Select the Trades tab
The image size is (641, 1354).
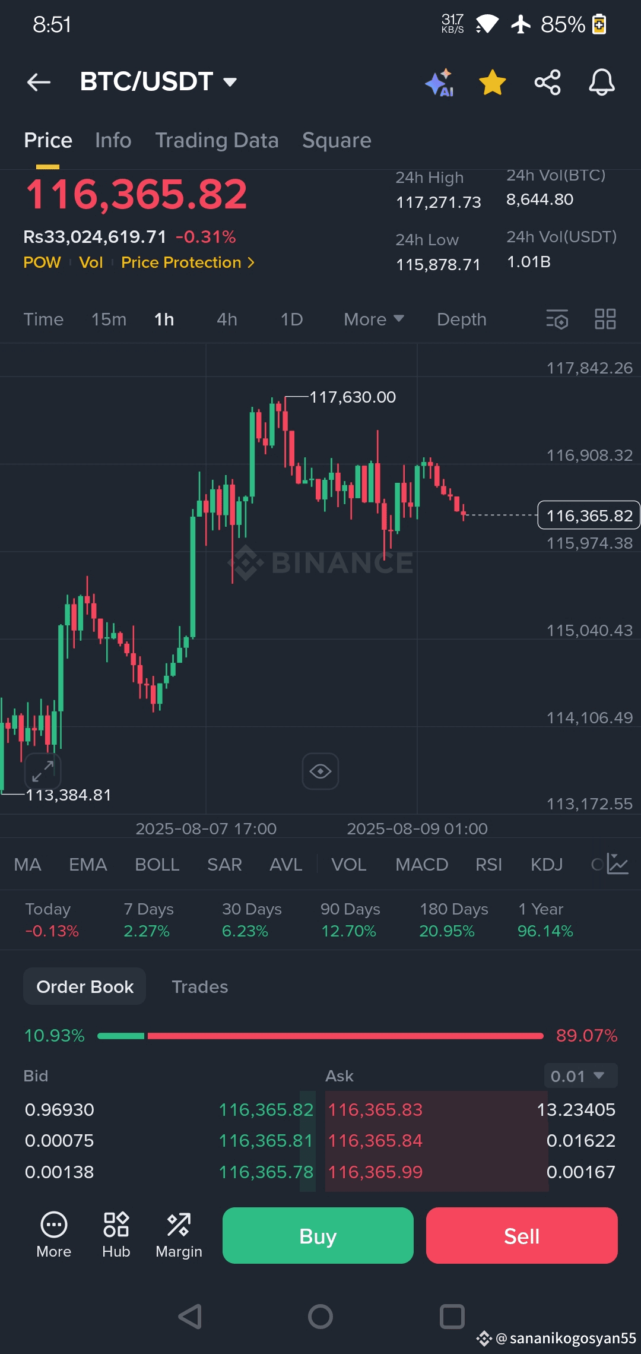200,987
